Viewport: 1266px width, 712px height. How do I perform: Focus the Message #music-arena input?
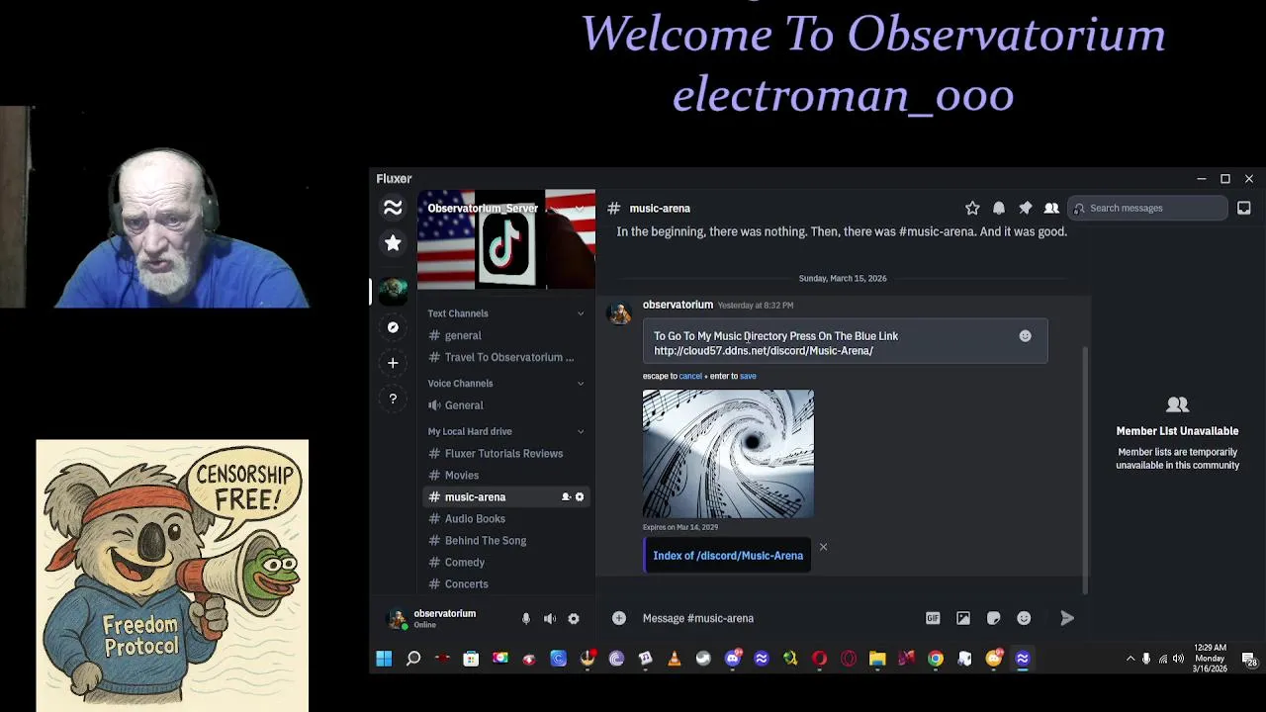(776, 618)
